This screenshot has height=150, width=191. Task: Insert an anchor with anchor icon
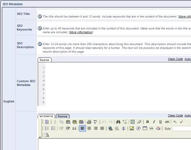[124, 128]
